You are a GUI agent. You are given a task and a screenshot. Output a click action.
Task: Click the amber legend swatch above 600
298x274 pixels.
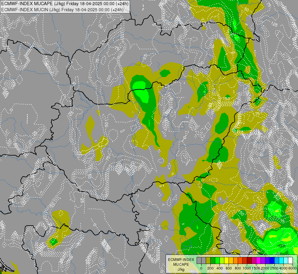coord(231,260)
